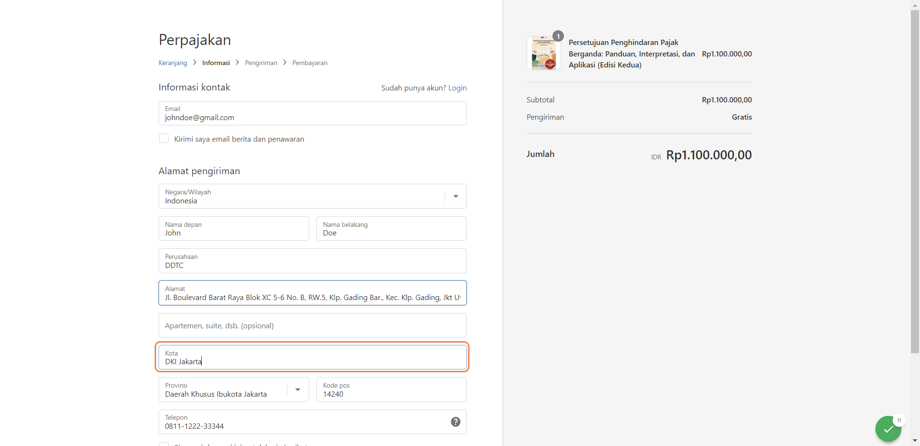920x446 pixels.
Task: Click the Nama depan field
Action: tap(234, 228)
